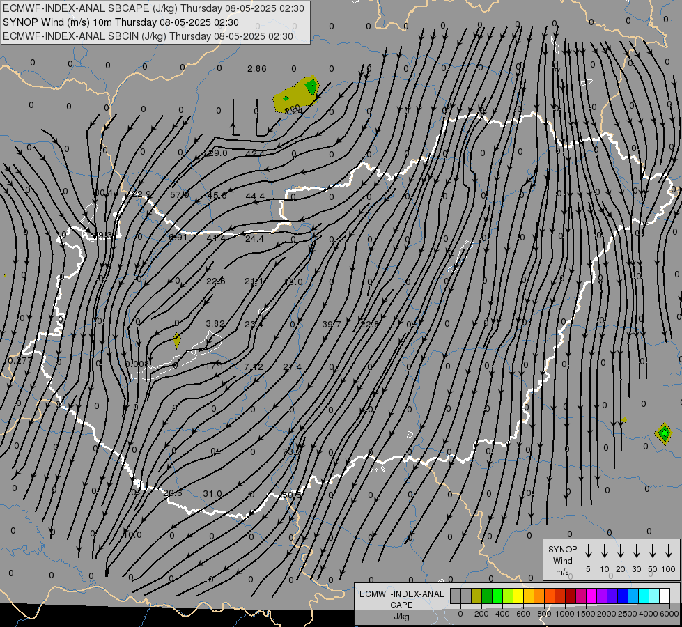Click the grid value '22.8'

click(369, 324)
